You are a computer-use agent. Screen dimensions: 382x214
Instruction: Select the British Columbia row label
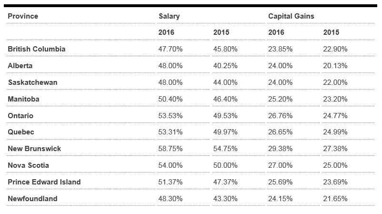click(x=37, y=49)
